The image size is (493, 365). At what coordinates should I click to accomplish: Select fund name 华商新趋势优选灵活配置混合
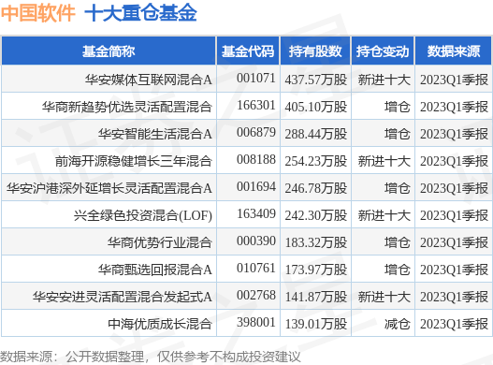(127, 107)
